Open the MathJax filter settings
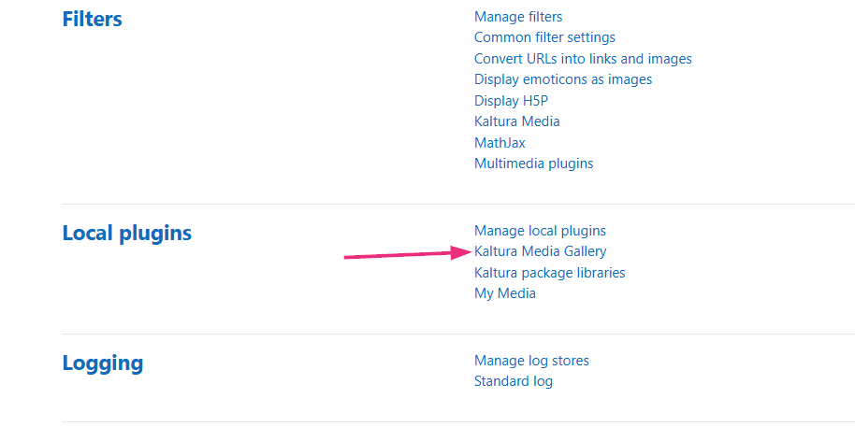855x427 pixels. [500, 143]
